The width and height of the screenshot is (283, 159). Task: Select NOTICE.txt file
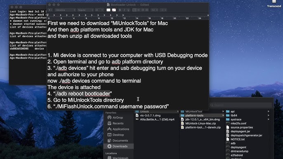(x=238, y=139)
